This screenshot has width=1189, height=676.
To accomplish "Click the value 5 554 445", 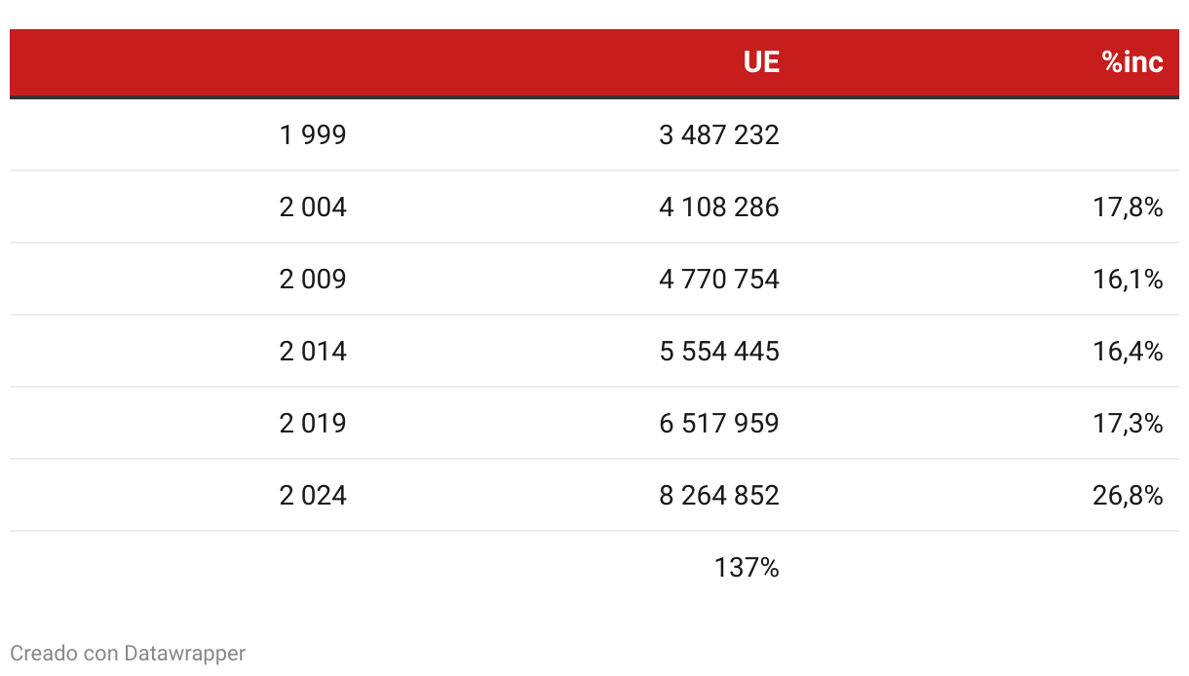I will pos(718,352).
